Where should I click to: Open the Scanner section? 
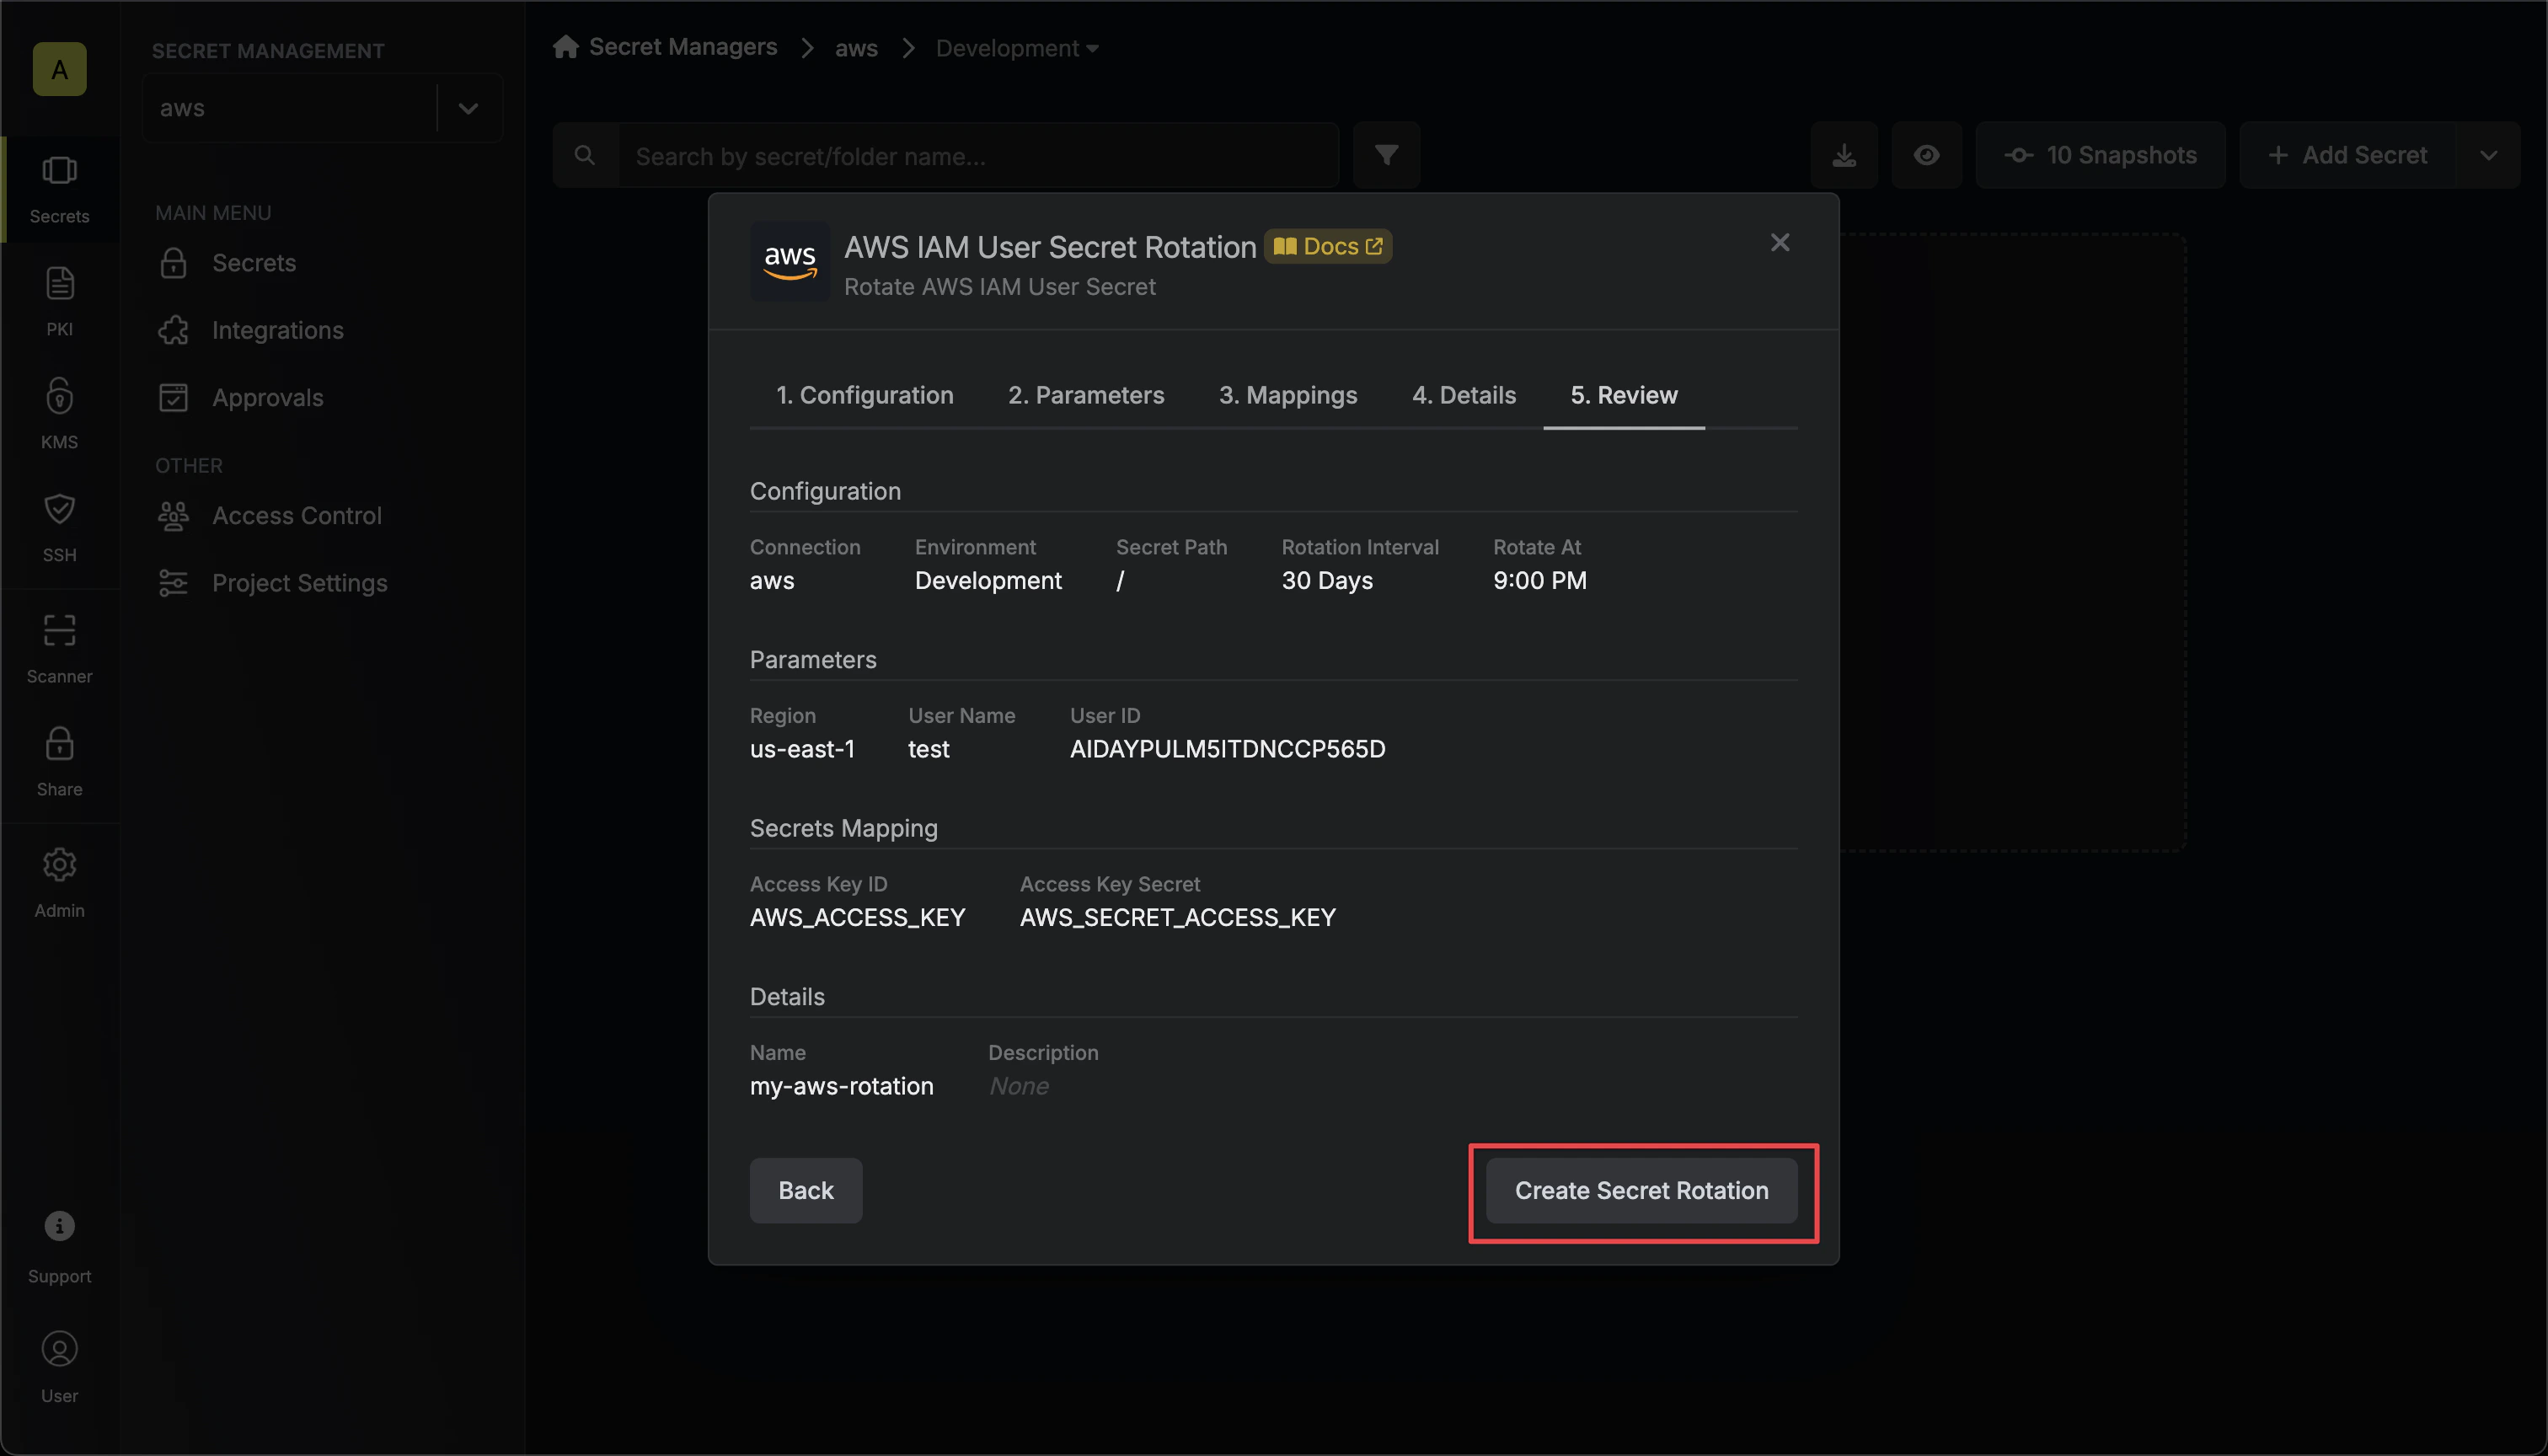59,648
